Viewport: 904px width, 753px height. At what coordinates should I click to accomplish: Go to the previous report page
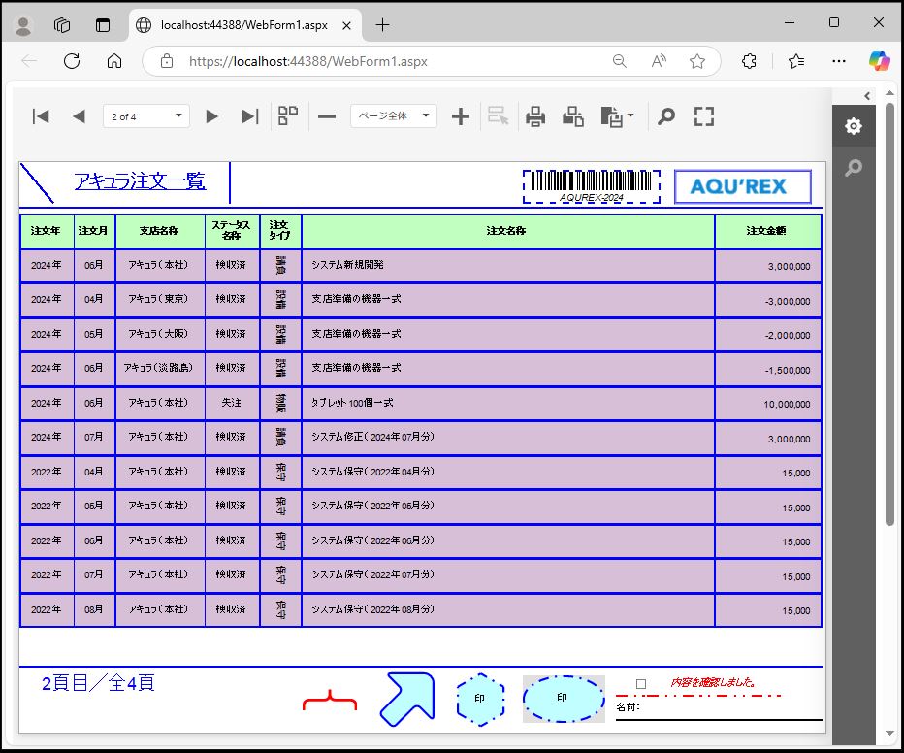[x=79, y=116]
